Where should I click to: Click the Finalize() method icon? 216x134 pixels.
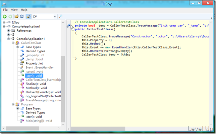tap(22, 84)
